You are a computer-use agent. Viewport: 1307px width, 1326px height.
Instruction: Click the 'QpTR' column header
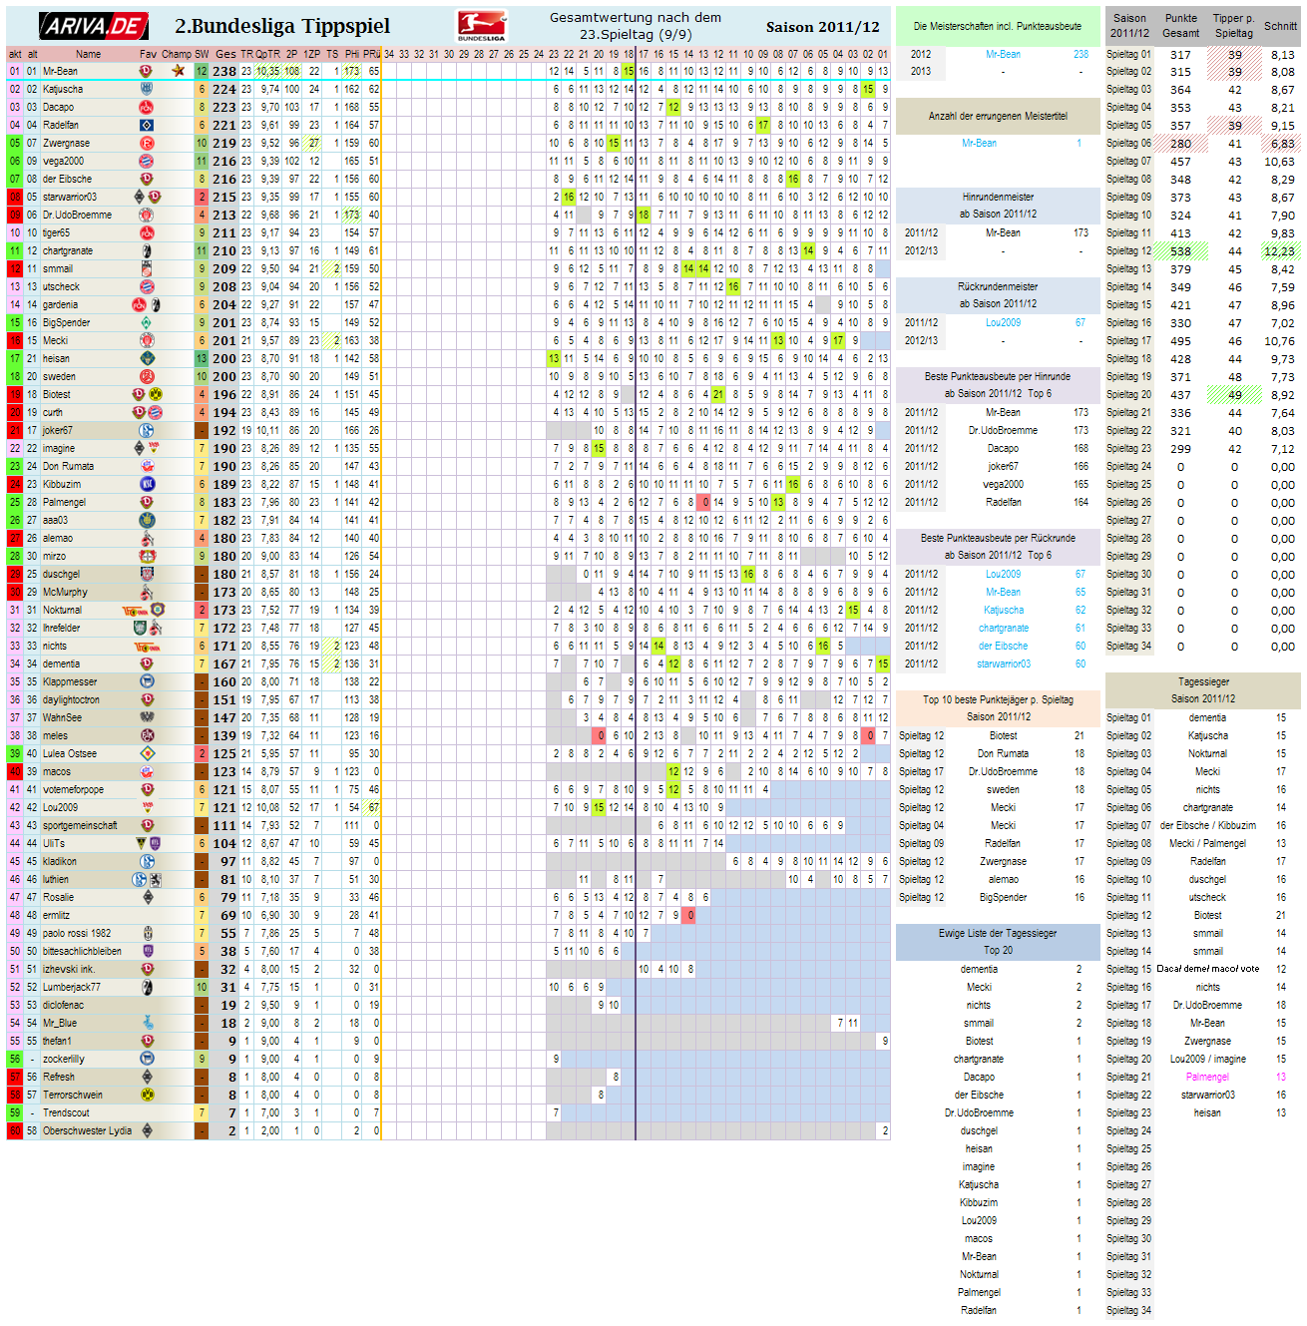click(267, 54)
